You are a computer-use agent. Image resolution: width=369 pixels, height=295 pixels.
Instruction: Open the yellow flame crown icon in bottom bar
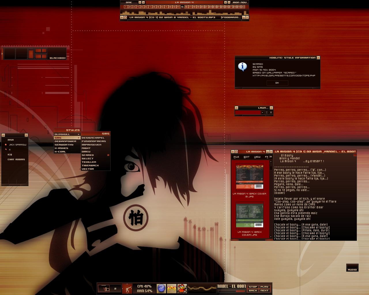click(172, 288)
